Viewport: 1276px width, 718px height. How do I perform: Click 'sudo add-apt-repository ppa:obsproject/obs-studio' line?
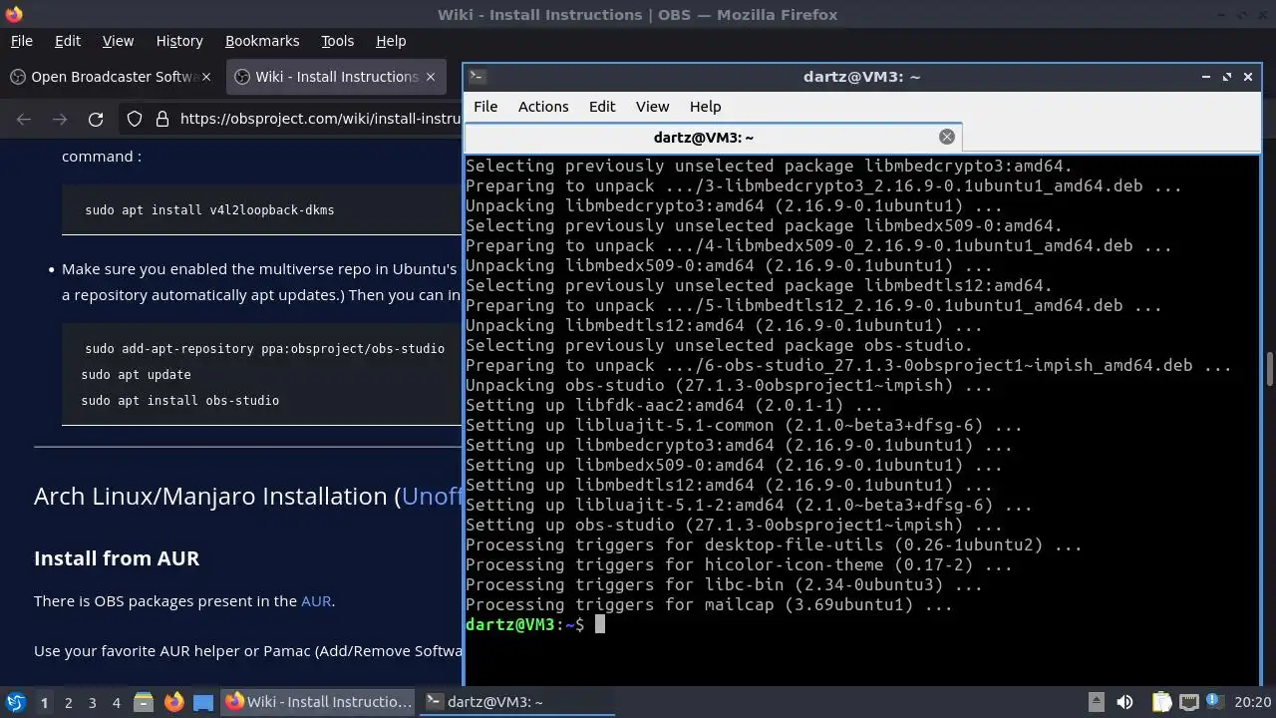(x=264, y=349)
